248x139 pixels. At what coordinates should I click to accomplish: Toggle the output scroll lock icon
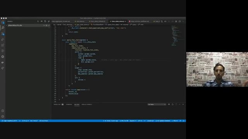[172, 104]
